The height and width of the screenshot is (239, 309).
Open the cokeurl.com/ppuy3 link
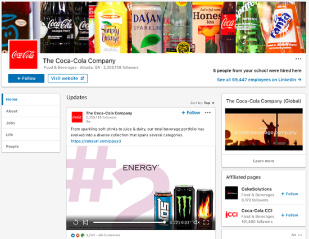(96, 141)
